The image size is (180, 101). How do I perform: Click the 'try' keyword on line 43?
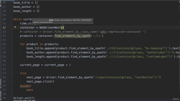22,73
